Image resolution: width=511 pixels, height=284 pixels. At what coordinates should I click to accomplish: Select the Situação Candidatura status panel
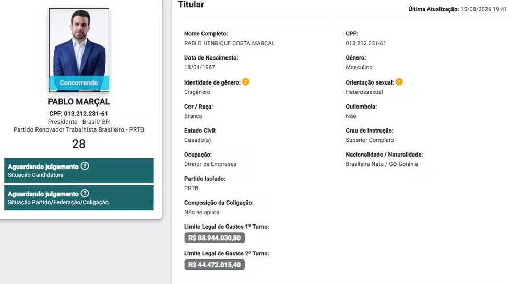coord(79,171)
